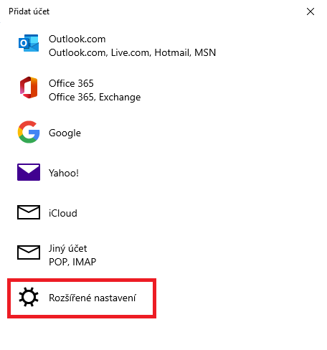The image size is (327, 350).
Task: Click the iCloud envelope icon
Action: coord(29,212)
